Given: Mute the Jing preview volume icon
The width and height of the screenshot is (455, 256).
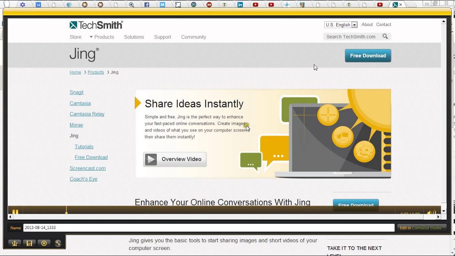Looking at the screenshot, I should click(432, 213).
